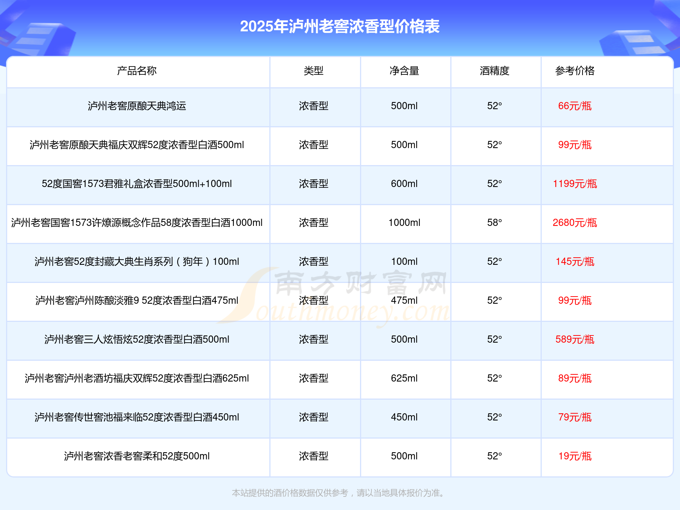Select the 净含量 column header
The width and height of the screenshot is (680, 510).
404,71
